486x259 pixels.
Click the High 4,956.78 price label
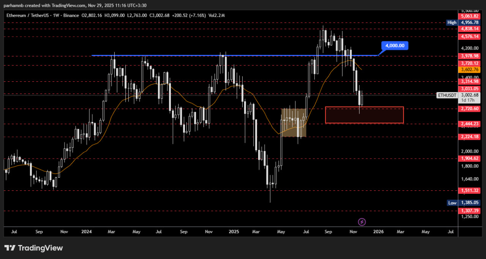point(470,23)
